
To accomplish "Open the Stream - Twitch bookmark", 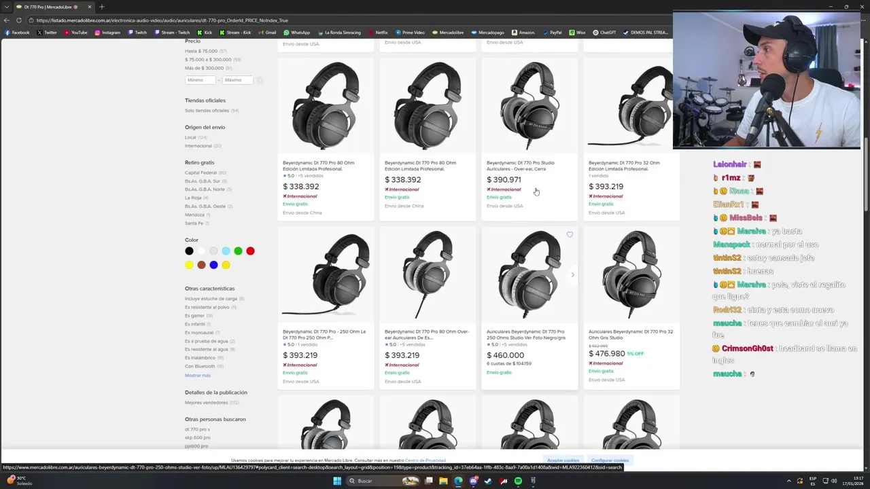I will pos(172,33).
